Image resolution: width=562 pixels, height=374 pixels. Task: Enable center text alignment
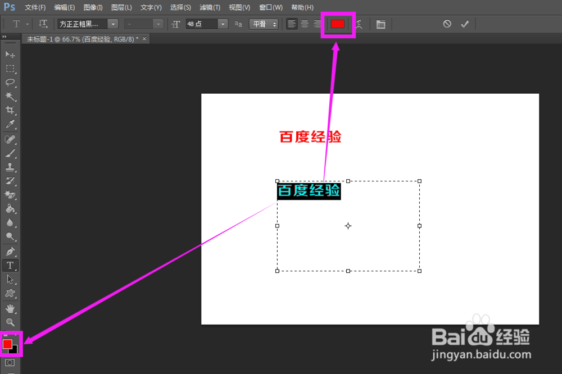click(304, 24)
